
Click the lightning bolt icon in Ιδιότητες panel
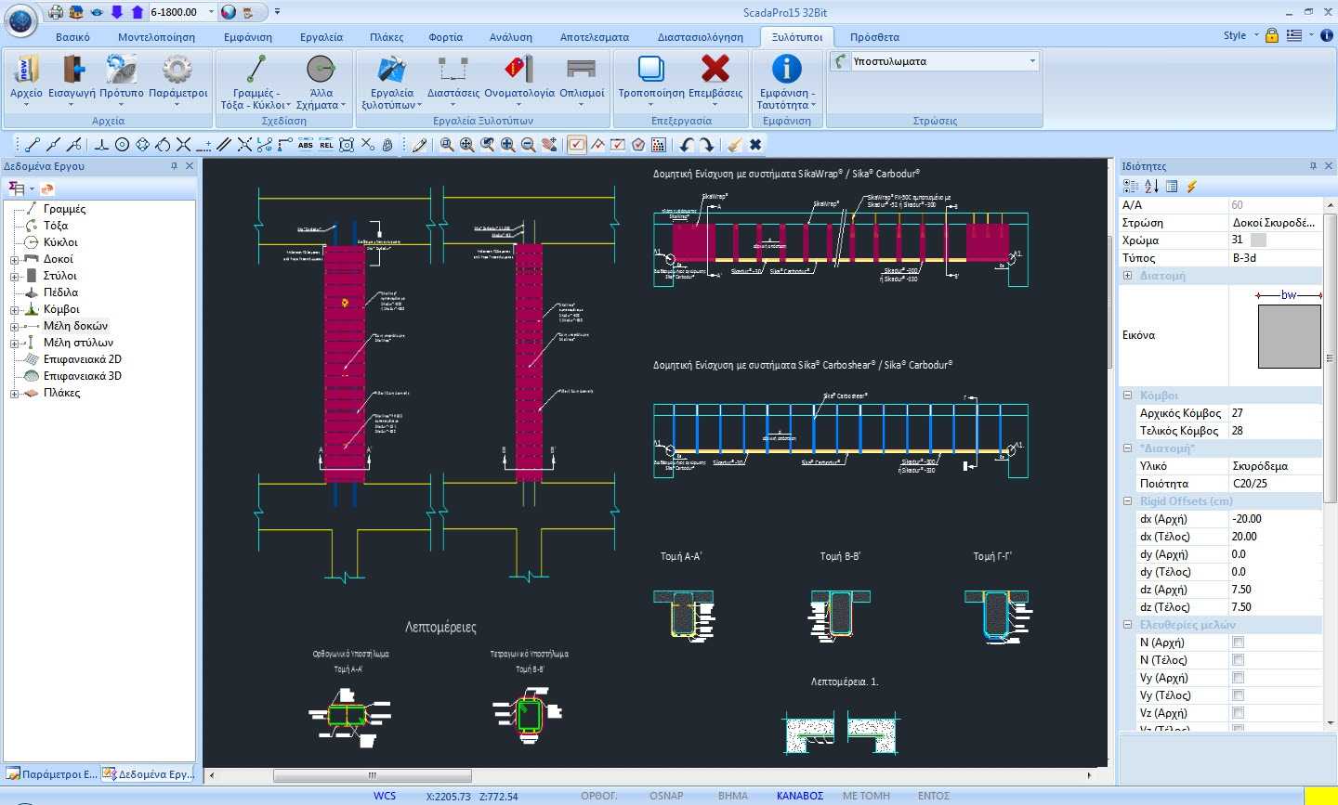click(1191, 187)
